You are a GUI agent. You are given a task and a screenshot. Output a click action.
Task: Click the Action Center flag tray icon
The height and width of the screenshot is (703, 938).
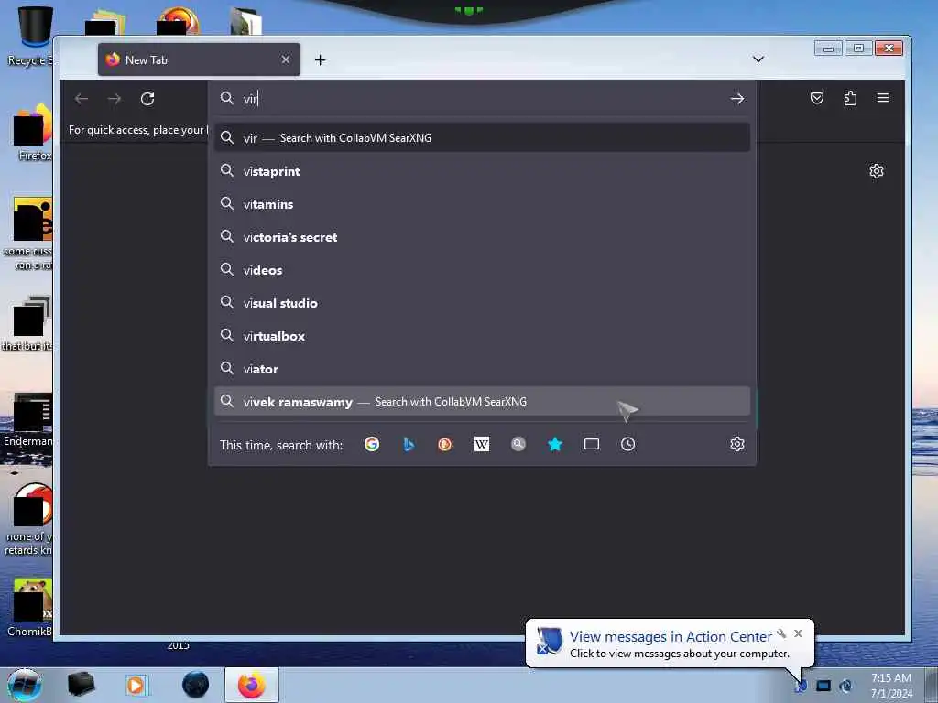pos(801,686)
